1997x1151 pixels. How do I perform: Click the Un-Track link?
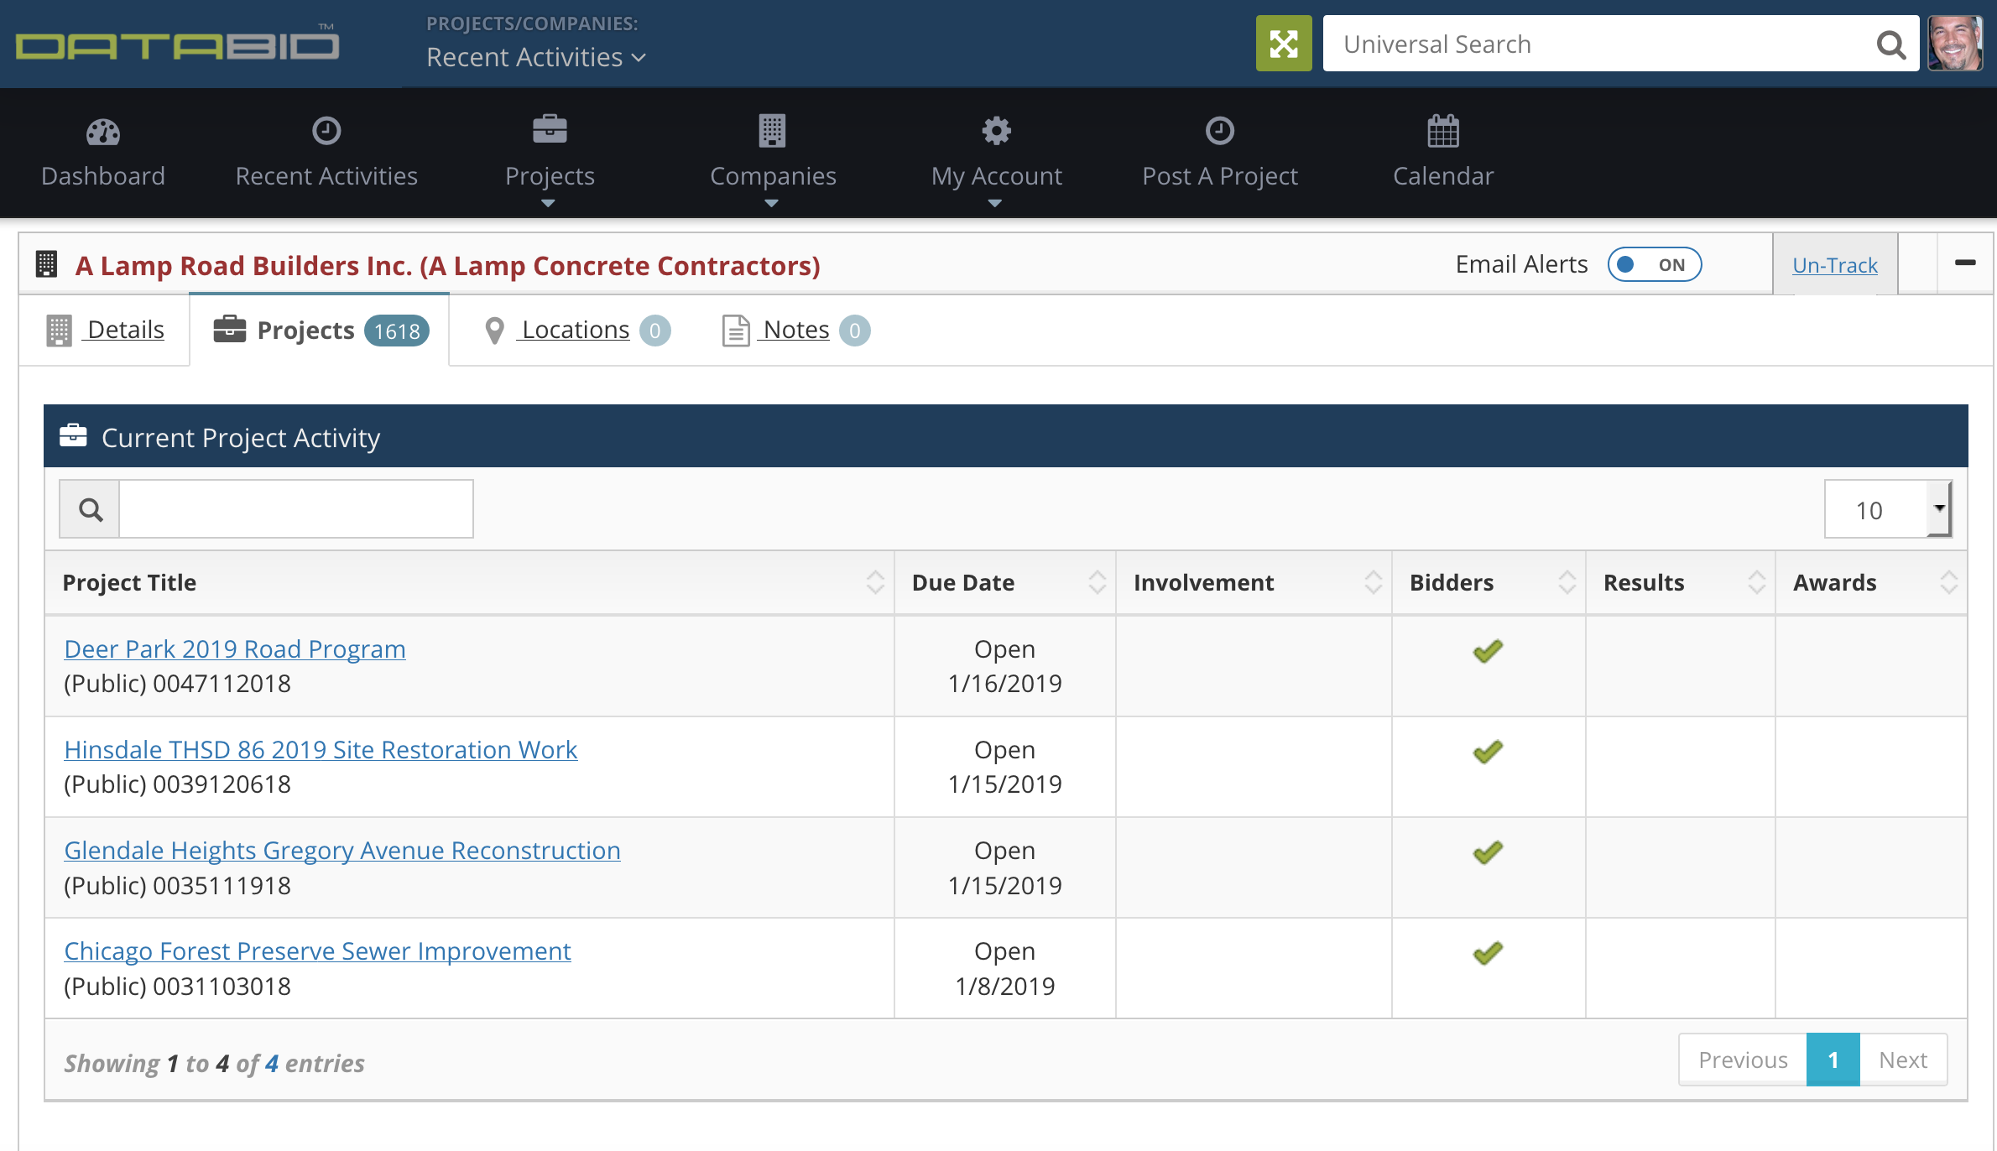pyautogui.click(x=1835, y=265)
